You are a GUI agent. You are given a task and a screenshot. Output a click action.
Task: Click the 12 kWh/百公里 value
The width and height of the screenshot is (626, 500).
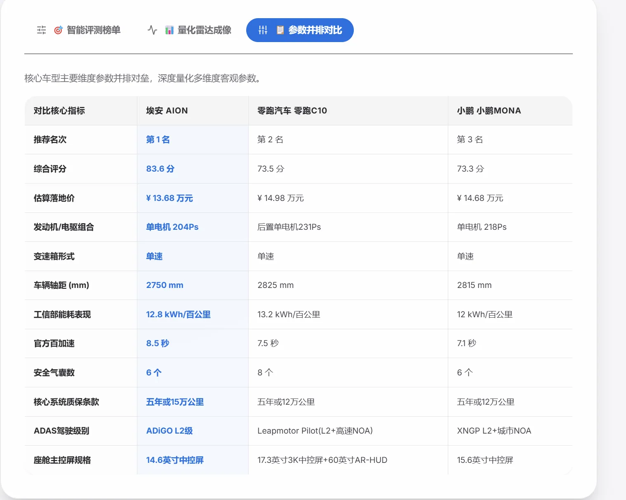click(485, 314)
